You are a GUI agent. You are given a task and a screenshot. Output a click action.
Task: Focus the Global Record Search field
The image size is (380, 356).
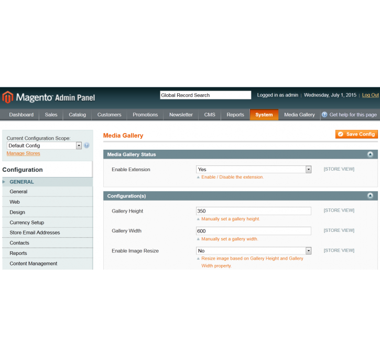(205, 95)
